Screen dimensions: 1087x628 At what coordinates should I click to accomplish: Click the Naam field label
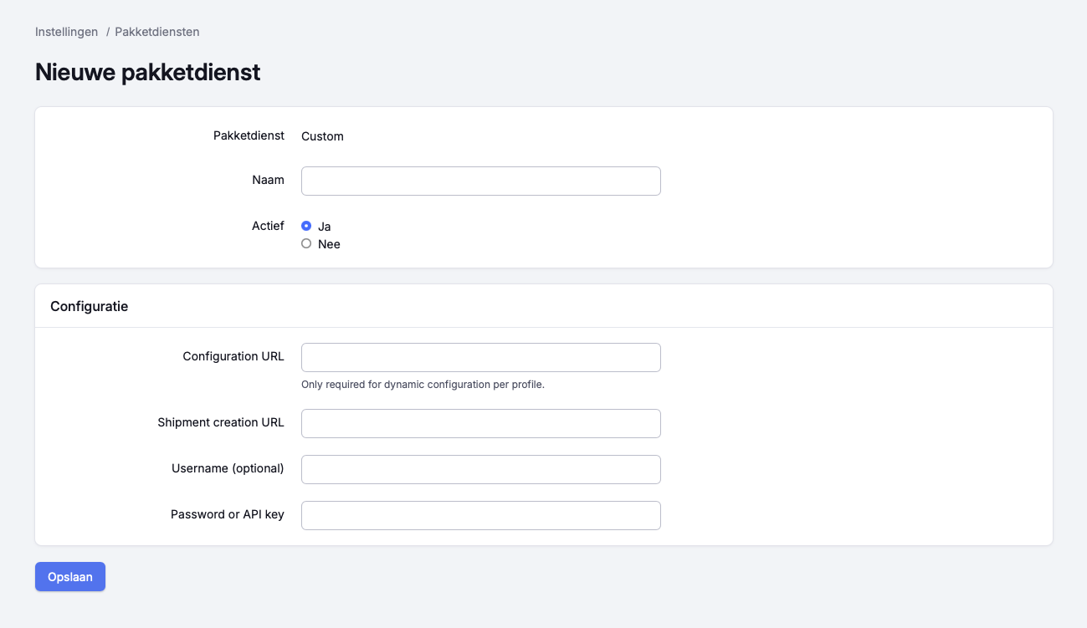pyautogui.click(x=268, y=180)
